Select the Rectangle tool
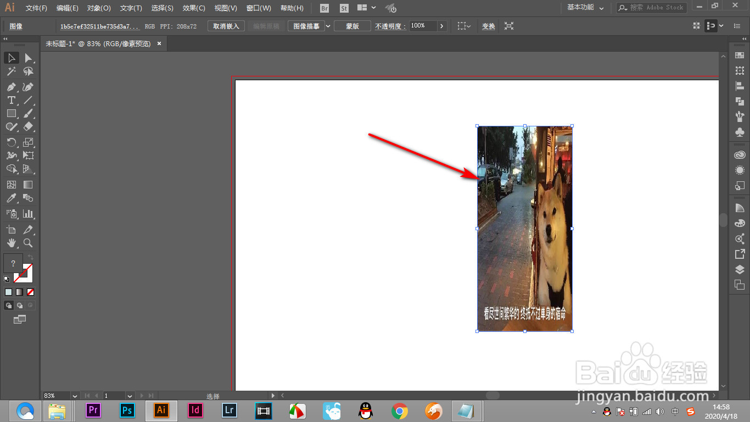The height and width of the screenshot is (422, 750). click(x=11, y=113)
